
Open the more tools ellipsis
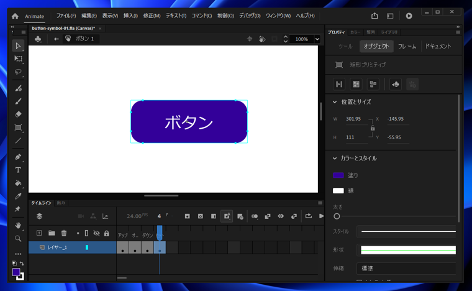click(x=18, y=254)
